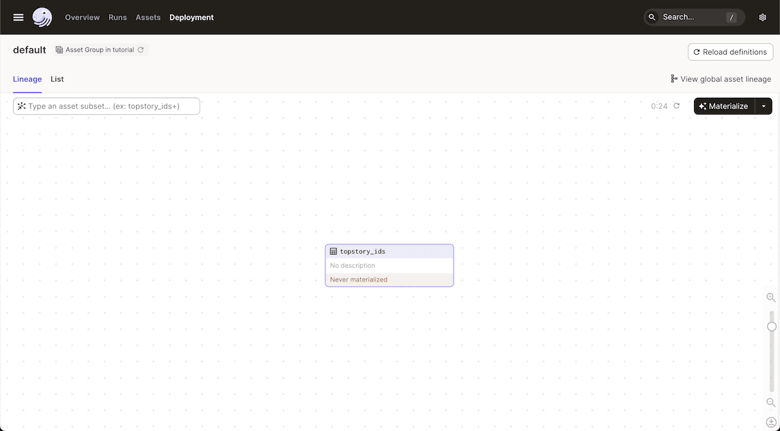The image size is (780, 431).
Task: Open the settings gear icon
Action: pyautogui.click(x=762, y=17)
